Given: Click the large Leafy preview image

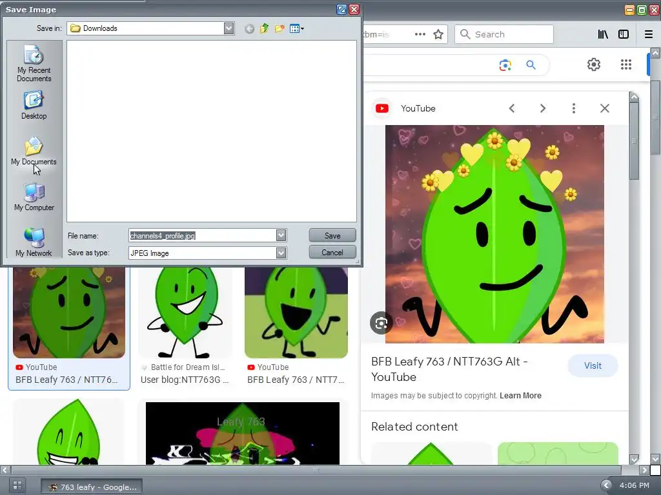Looking at the screenshot, I should coord(494,234).
